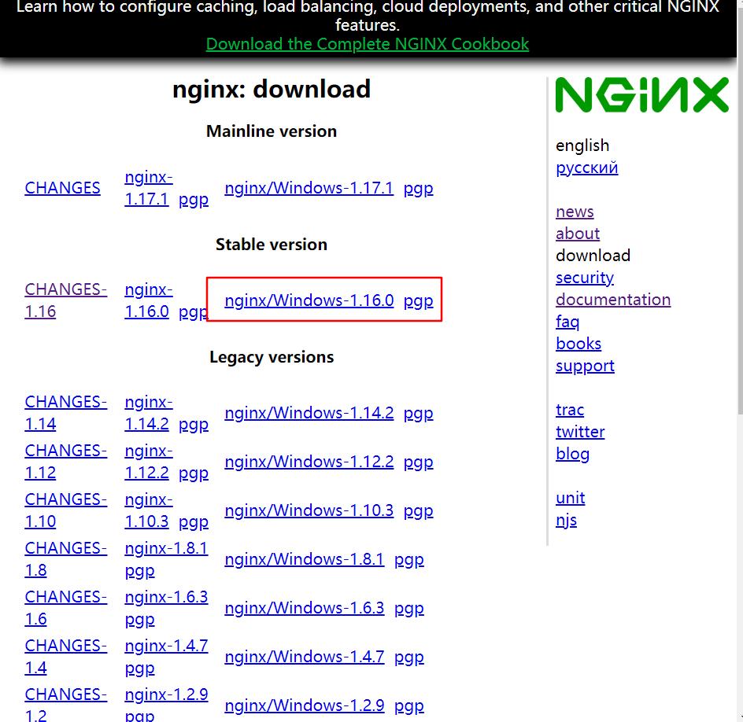Download nginx-1.14.2 source link

click(x=148, y=412)
